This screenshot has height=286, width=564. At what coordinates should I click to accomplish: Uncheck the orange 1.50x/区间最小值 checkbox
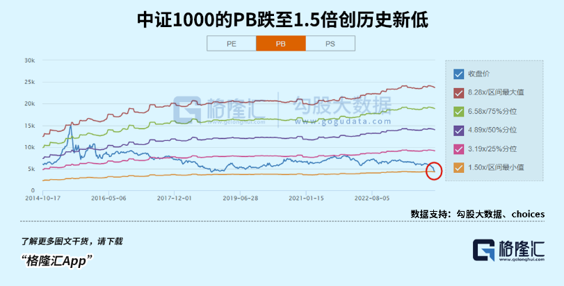(458, 167)
